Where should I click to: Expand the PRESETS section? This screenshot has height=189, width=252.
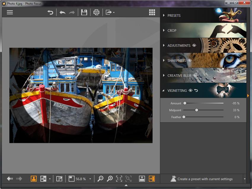(164, 15)
